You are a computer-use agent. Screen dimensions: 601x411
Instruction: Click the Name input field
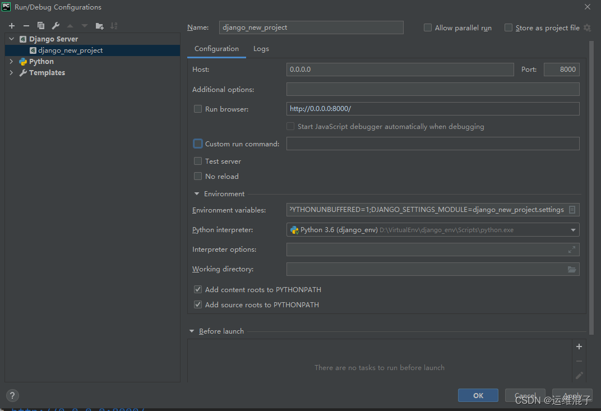[x=311, y=27]
